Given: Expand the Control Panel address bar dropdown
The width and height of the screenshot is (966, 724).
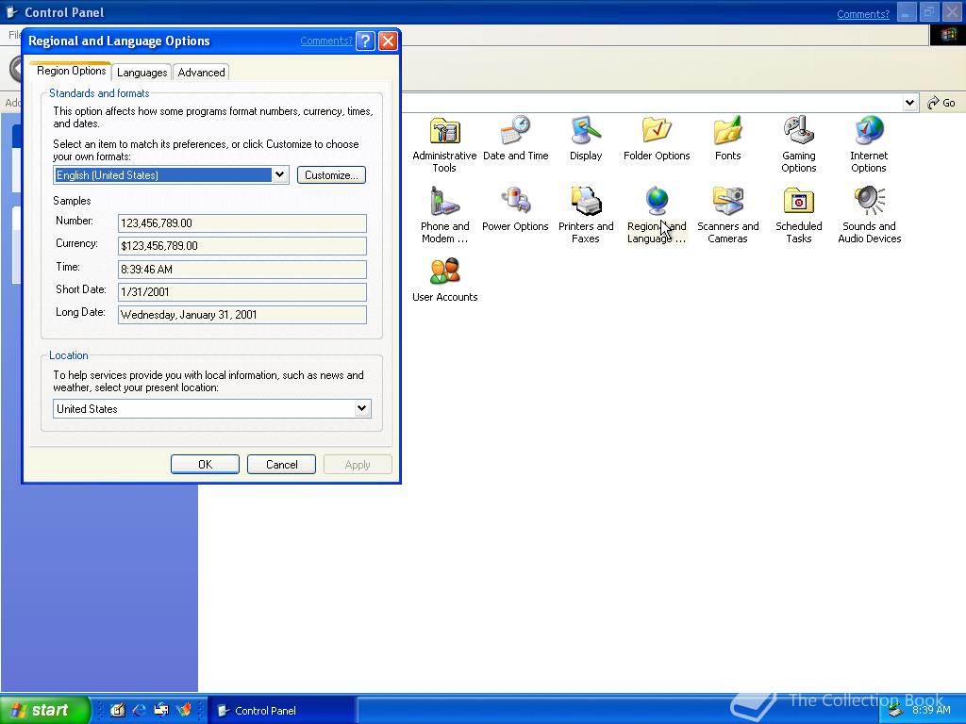Looking at the screenshot, I should point(910,103).
